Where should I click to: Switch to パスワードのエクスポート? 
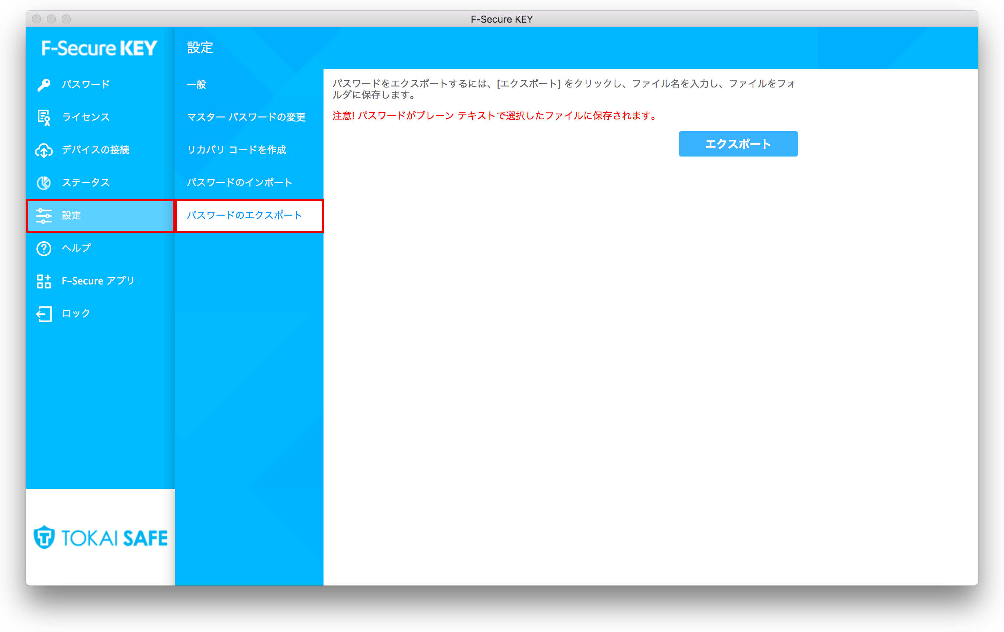[245, 215]
